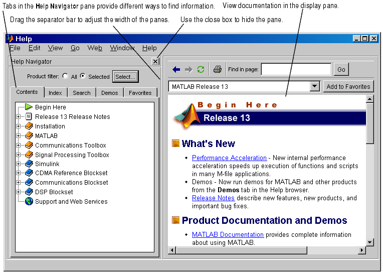This screenshot has width=383, height=277.
Task: Click the scroll down arrow in display pane
Action: click(x=370, y=242)
